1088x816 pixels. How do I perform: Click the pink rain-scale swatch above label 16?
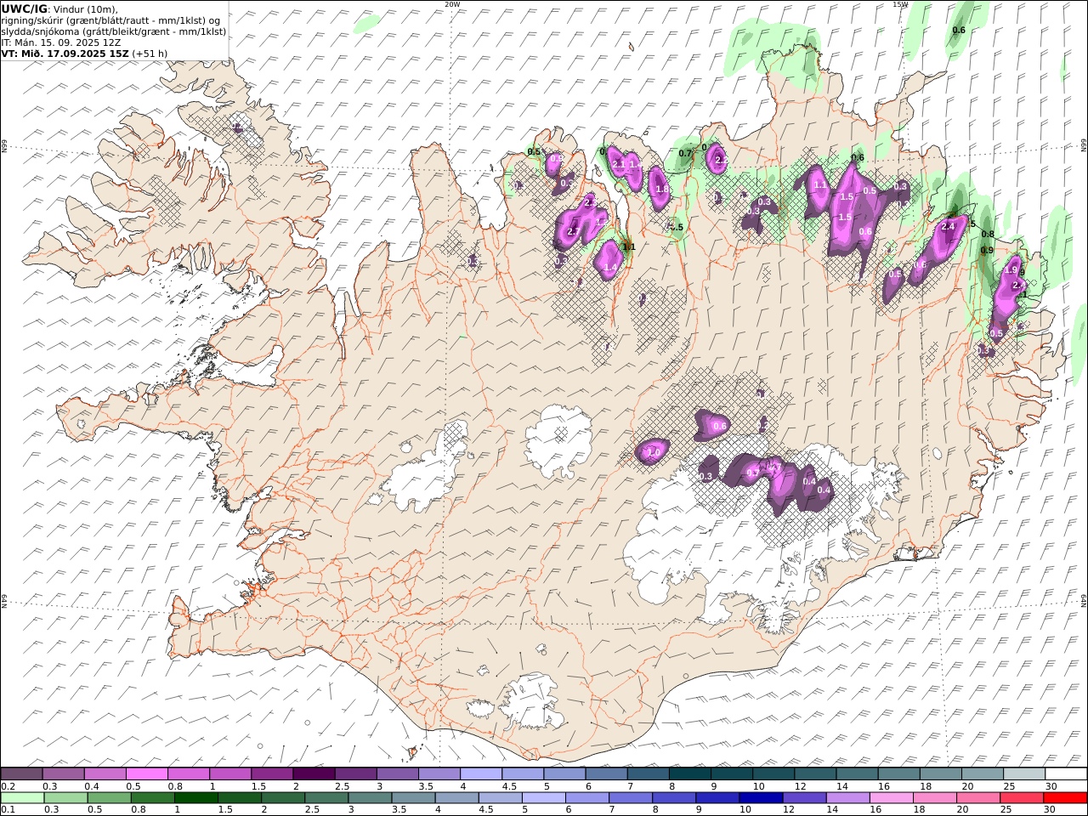(x=892, y=797)
